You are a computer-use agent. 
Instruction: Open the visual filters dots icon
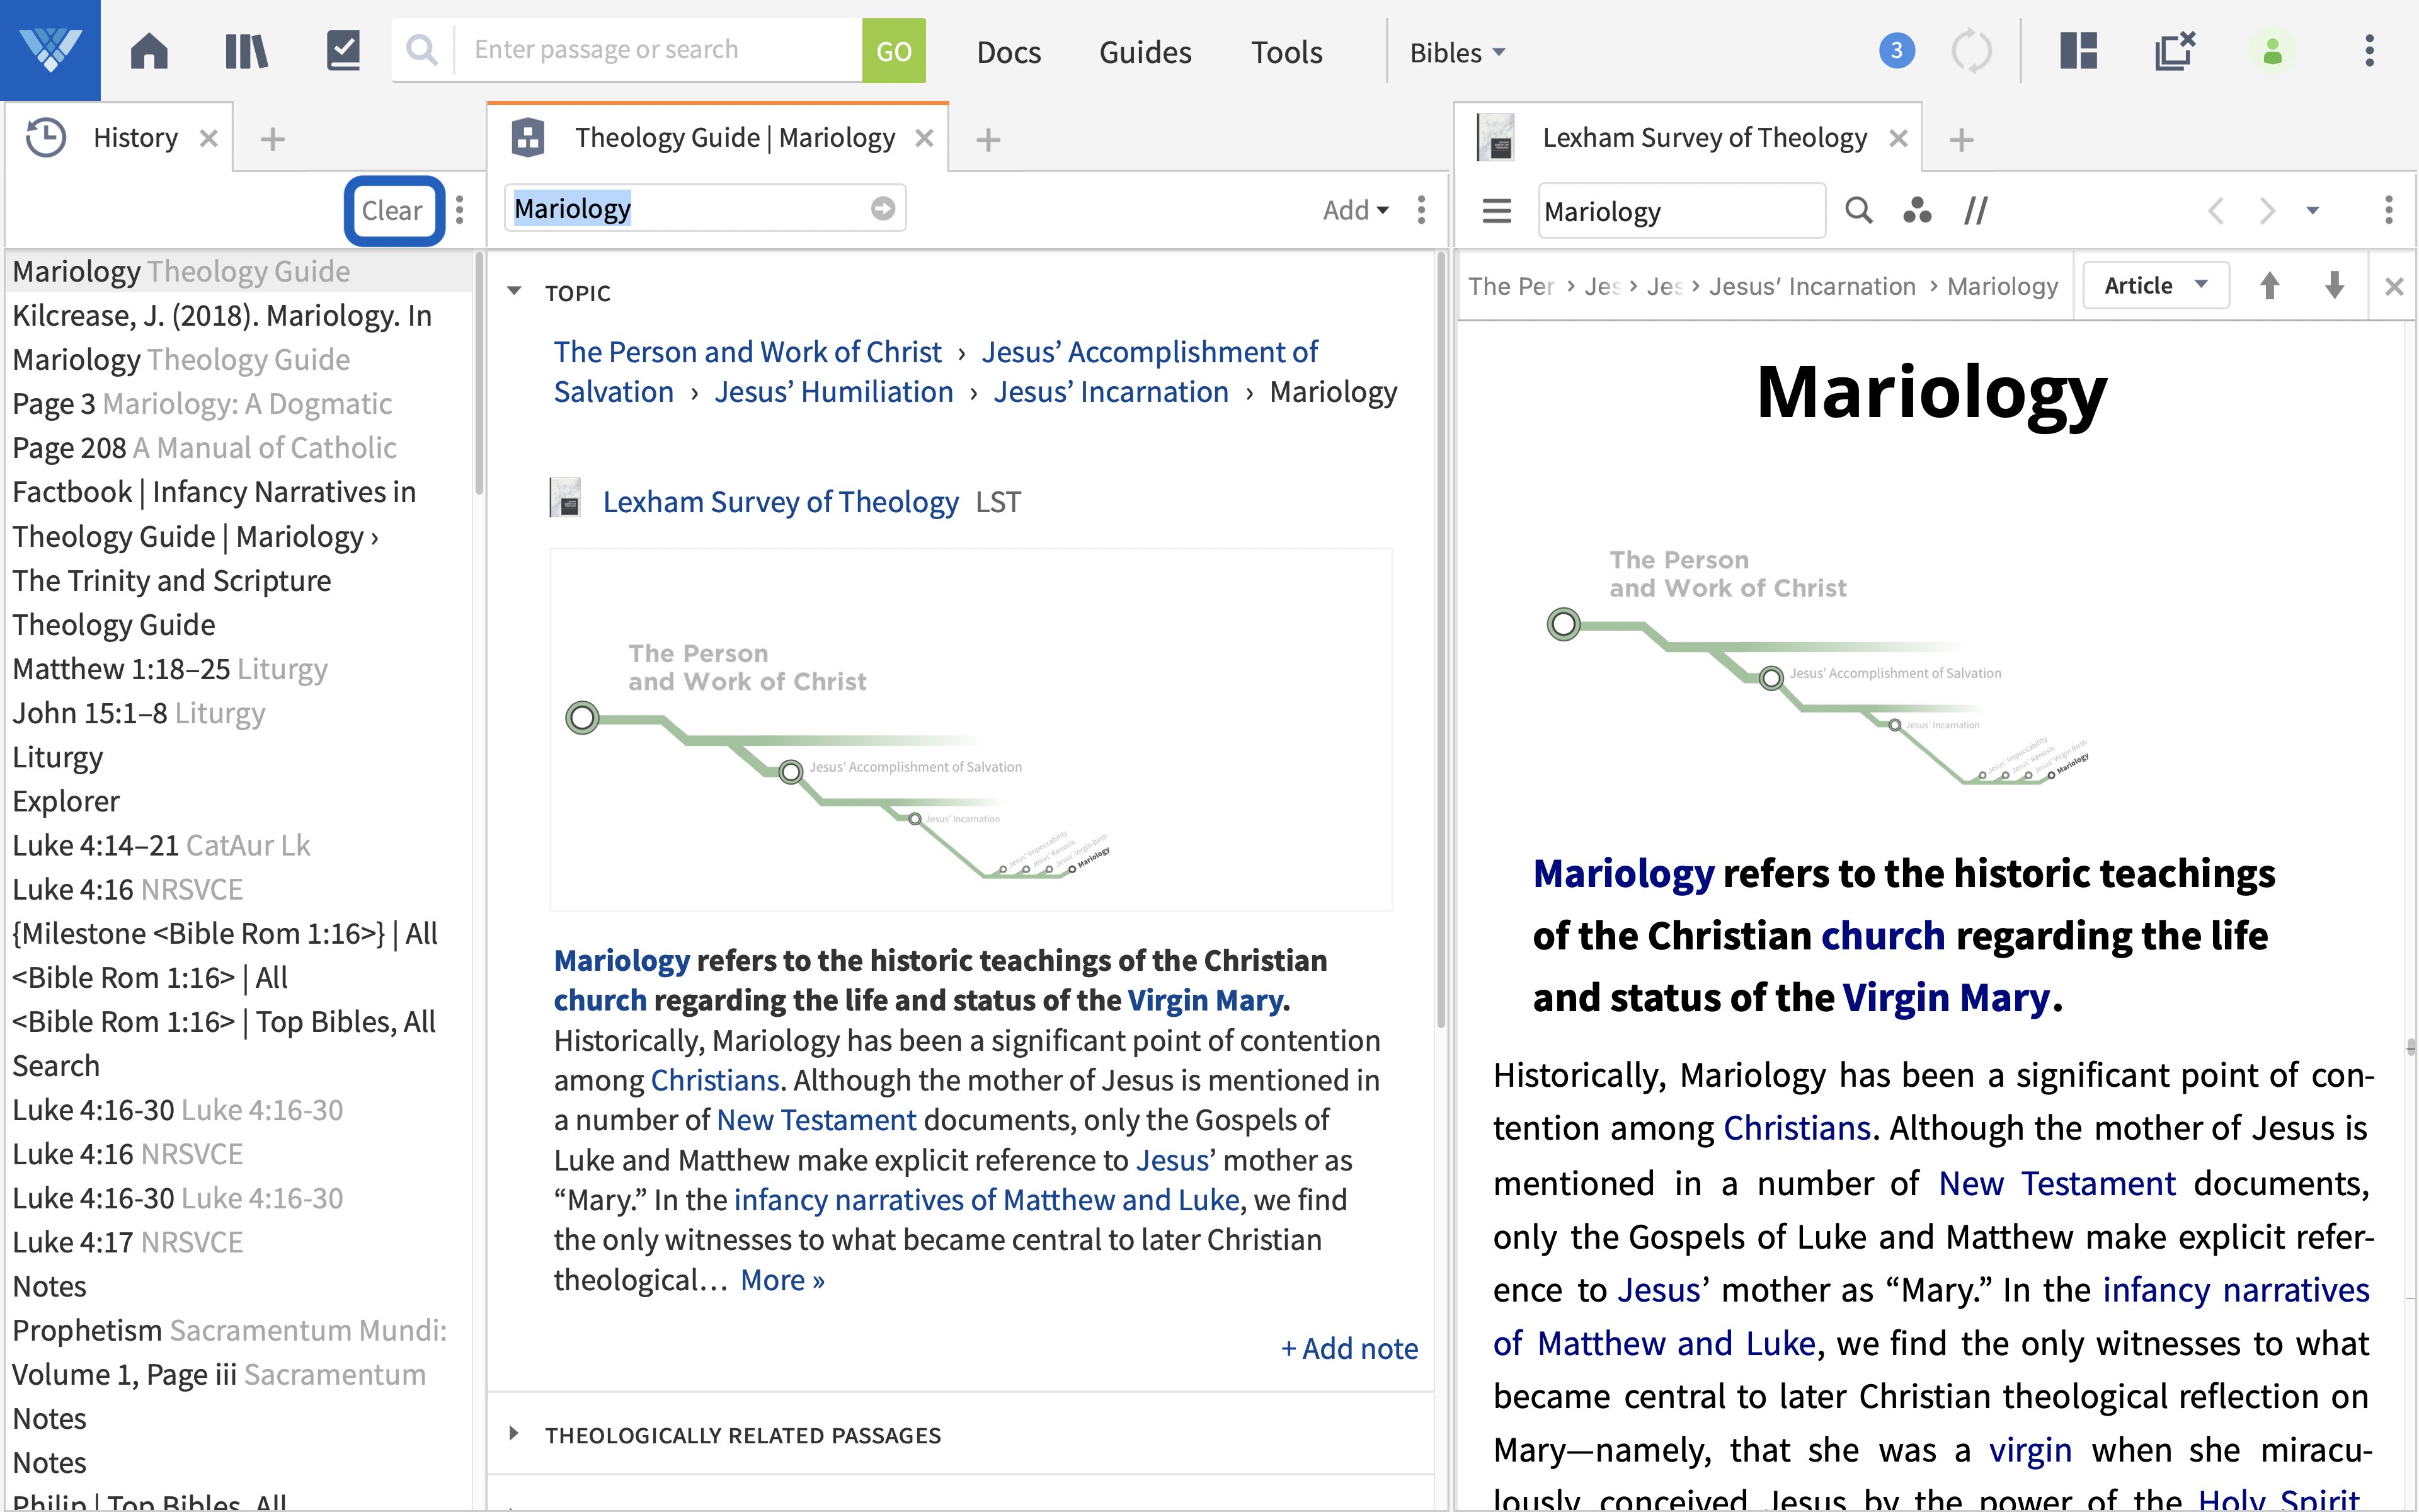tap(1917, 210)
